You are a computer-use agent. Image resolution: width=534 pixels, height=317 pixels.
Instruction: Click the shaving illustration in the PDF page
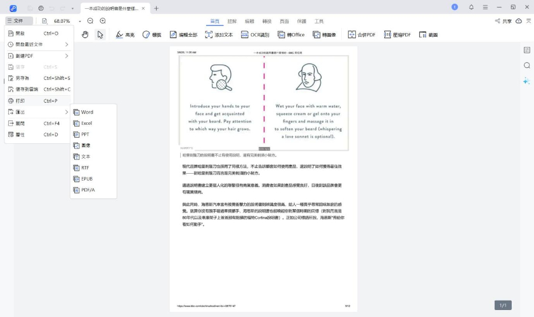264,103
